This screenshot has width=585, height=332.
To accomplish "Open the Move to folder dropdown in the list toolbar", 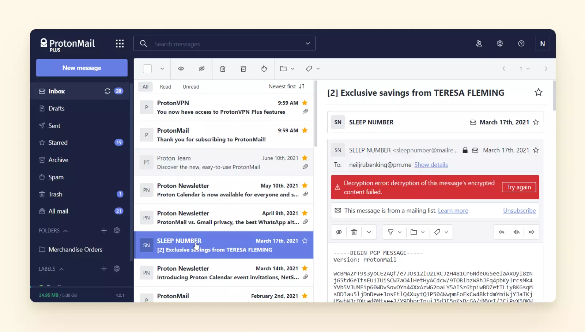I will (287, 69).
